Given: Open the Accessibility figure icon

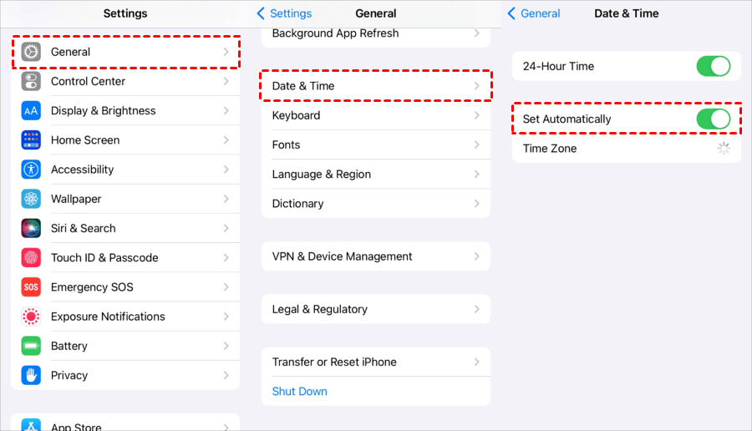Looking at the screenshot, I should point(31,170).
